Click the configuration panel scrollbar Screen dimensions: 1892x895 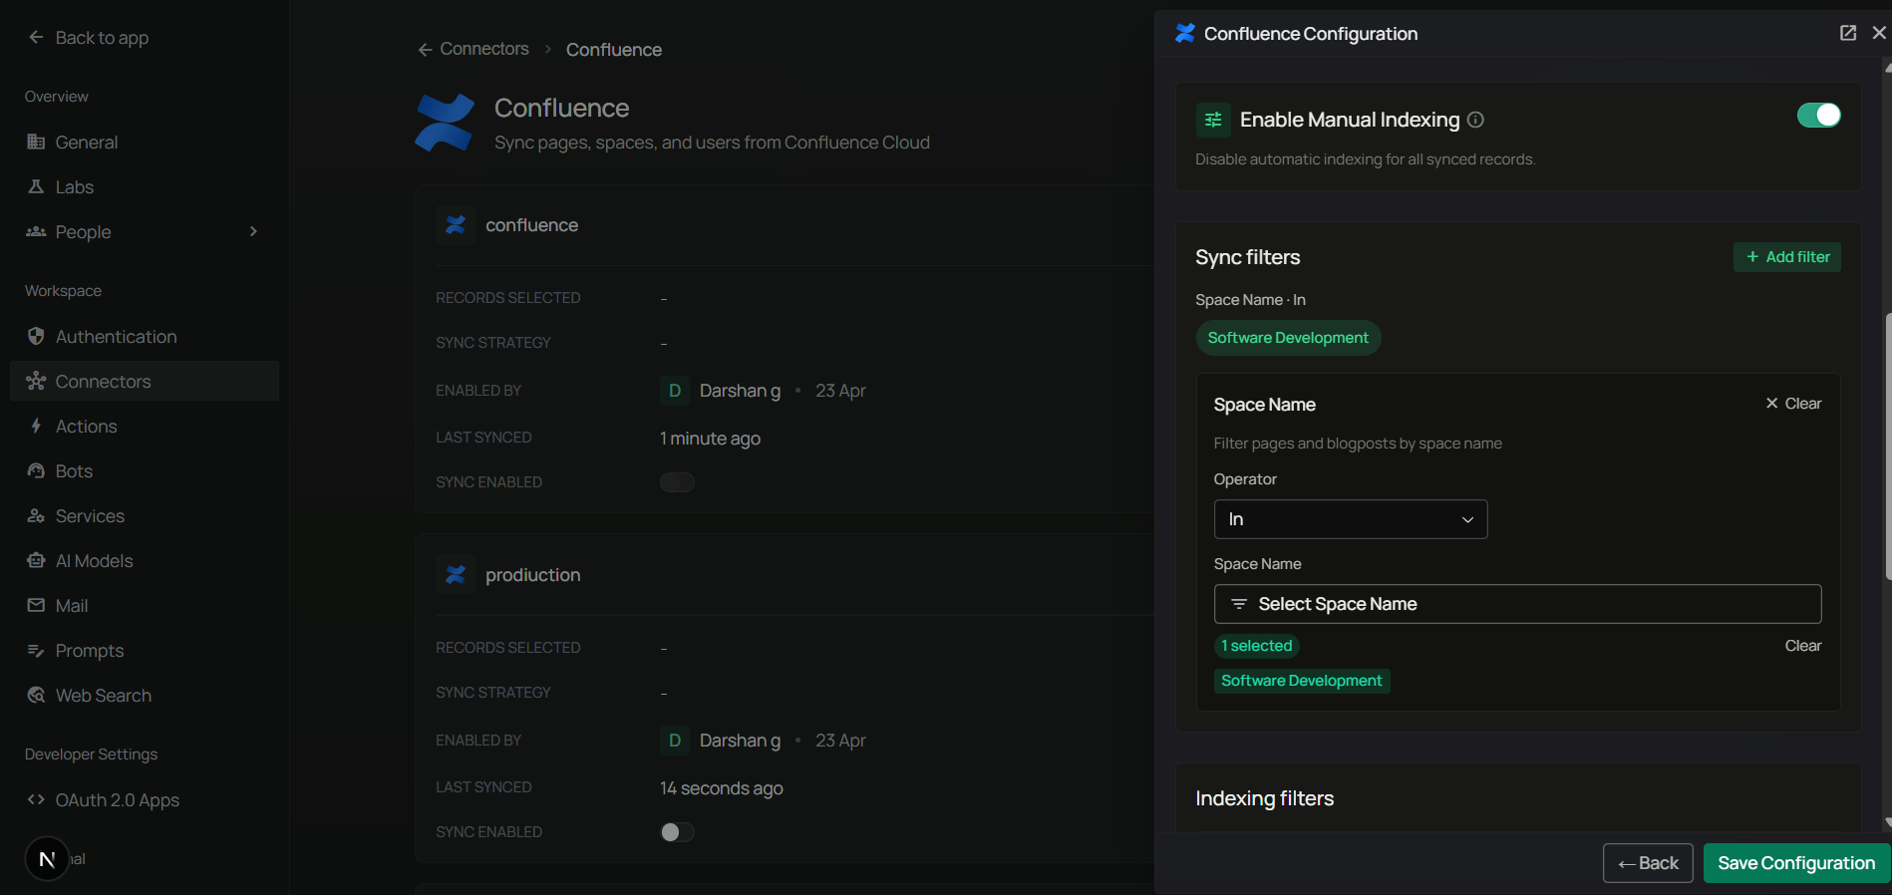click(1887, 446)
